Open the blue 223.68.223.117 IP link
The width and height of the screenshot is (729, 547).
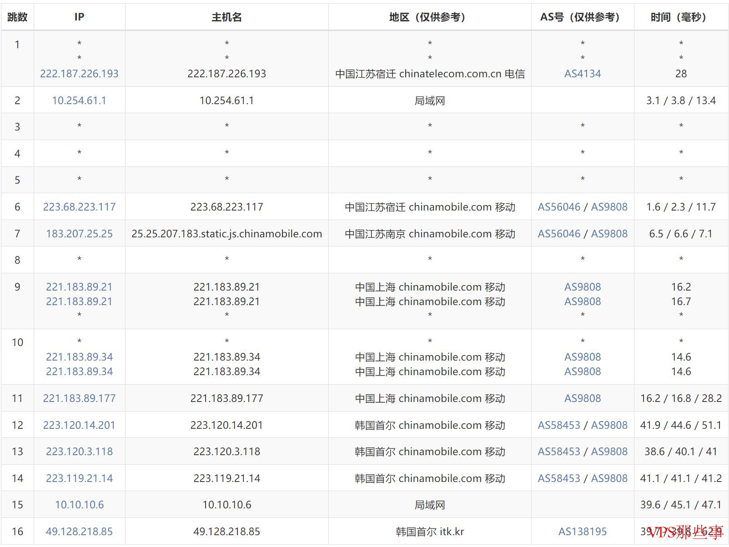tap(79, 207)
